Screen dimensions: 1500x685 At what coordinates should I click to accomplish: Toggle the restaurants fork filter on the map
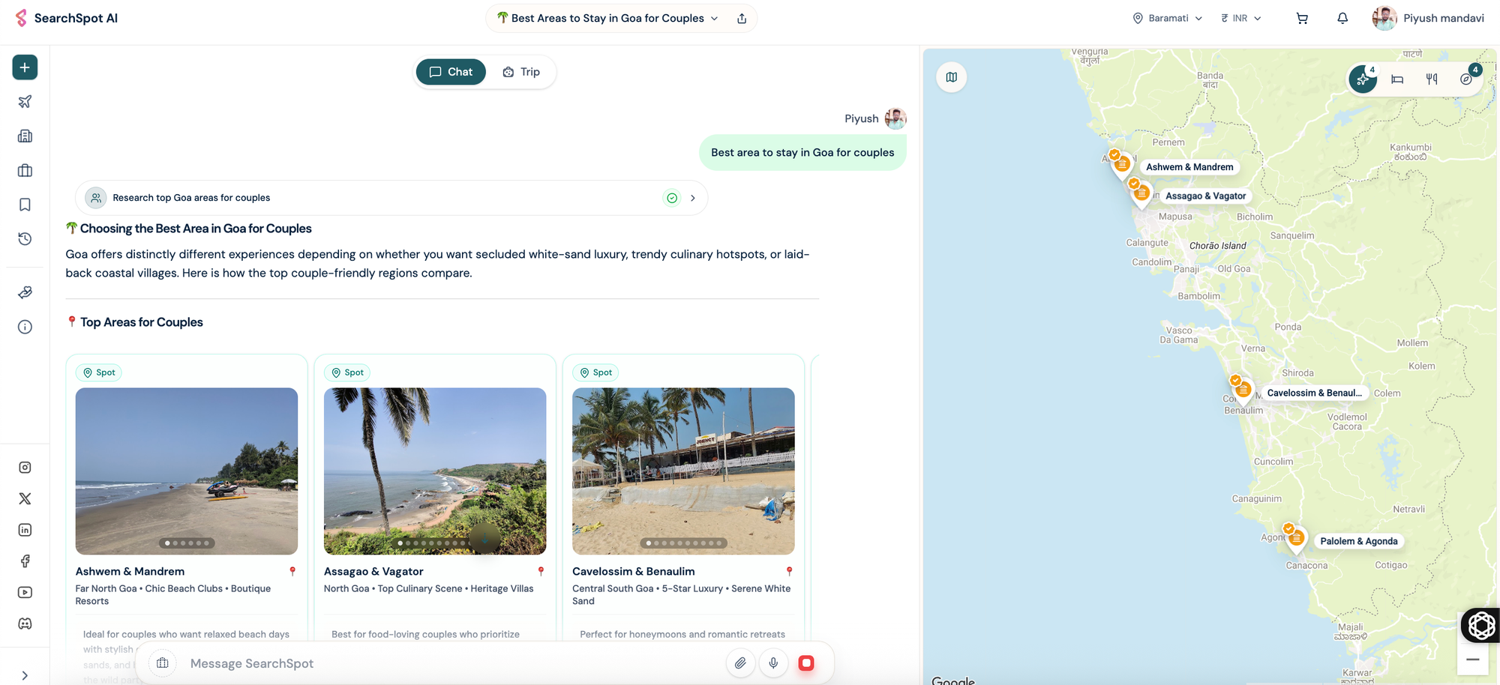click(1432, 79)
